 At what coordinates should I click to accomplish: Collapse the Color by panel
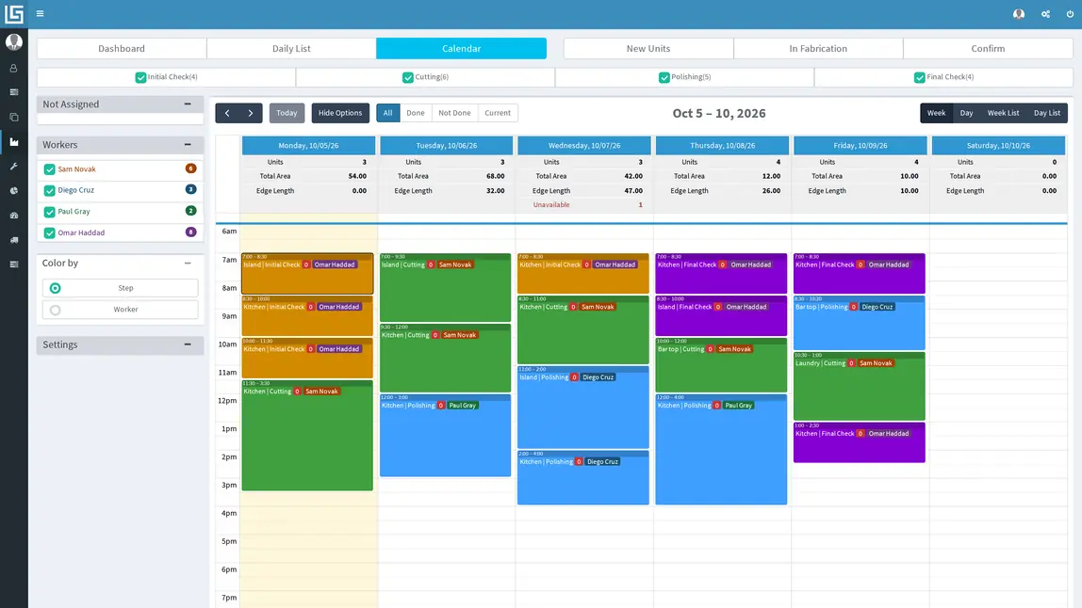(x=188, y=264)
